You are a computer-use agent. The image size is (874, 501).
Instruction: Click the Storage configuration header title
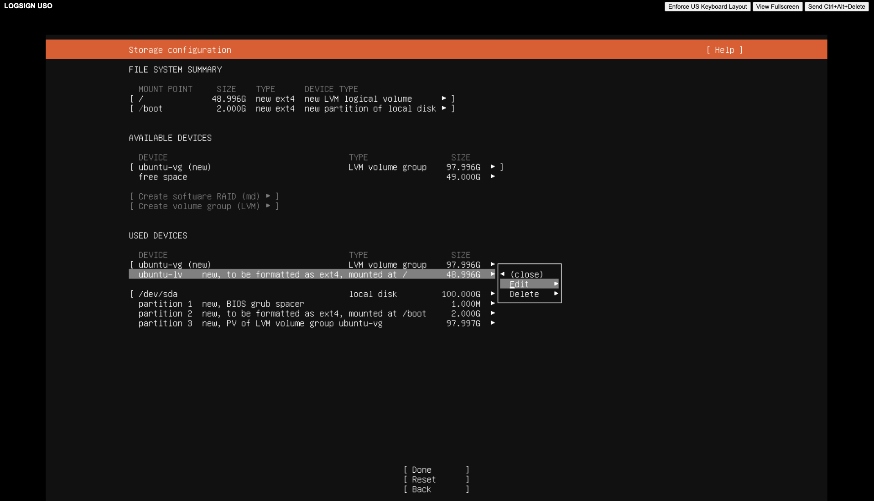[x=180, y=50]
